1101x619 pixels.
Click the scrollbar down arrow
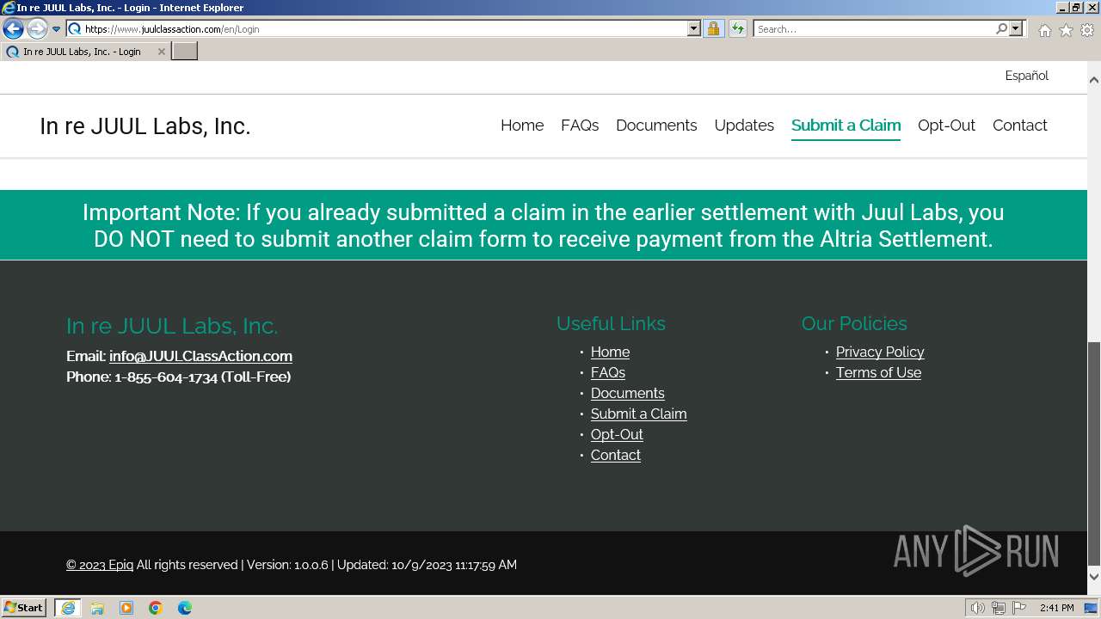[x=1094, y=576]
